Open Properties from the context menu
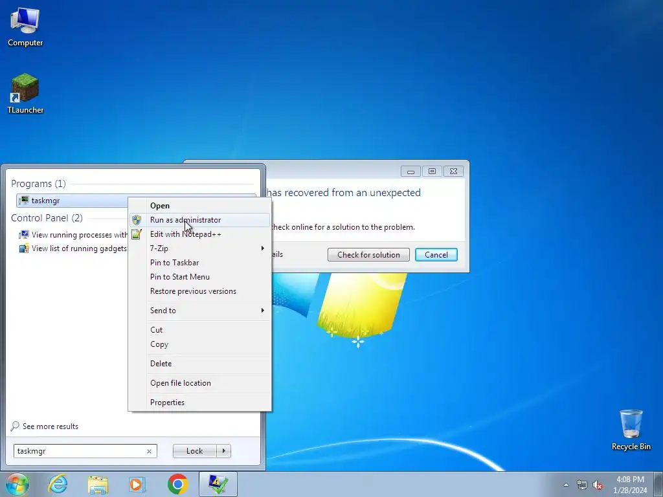The height and width of the screenshot is (497, 663). tap(199, 403)
